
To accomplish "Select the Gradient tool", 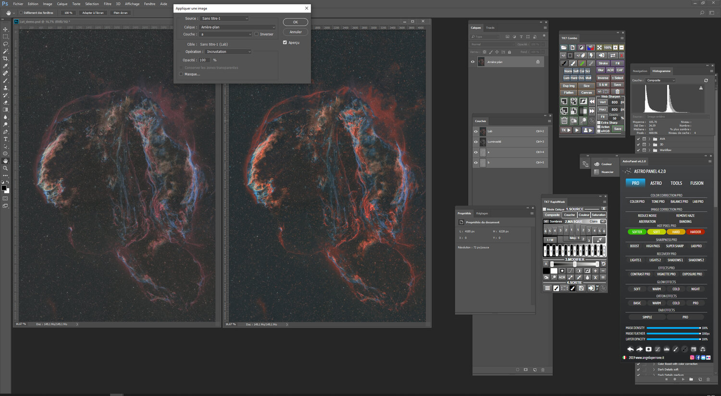I will pyautogui.click(x=5, y=109).
